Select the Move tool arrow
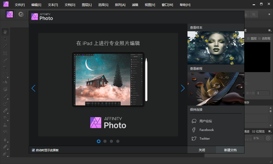The height and width of the screenshot is (164, 273). [5, 39]
